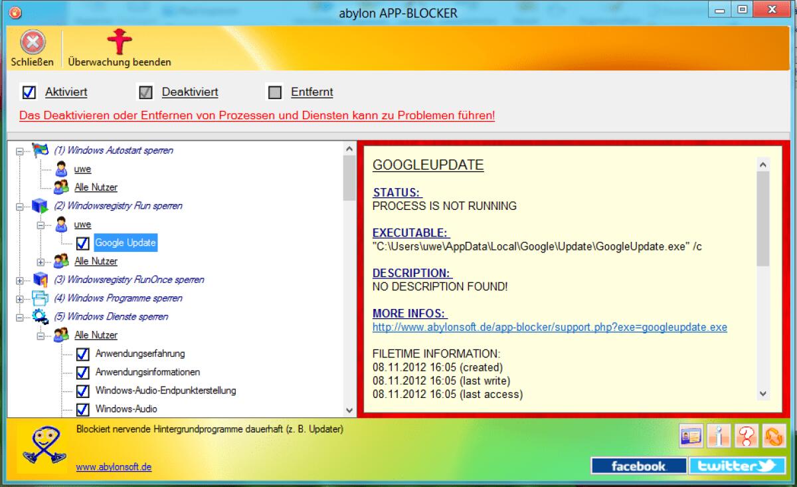Image resolution: width=797 pixels, height=487 pixels.
Task: Toggle the Aktiviert checkbox
Action: click(x=28, y=92)
